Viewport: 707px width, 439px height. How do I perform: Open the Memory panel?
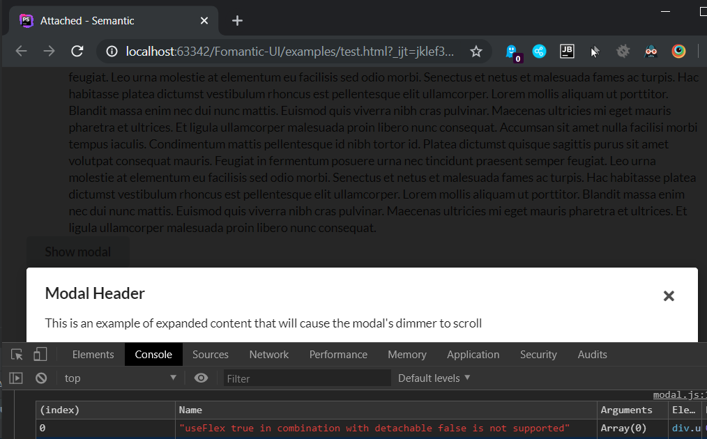[406, 355]
